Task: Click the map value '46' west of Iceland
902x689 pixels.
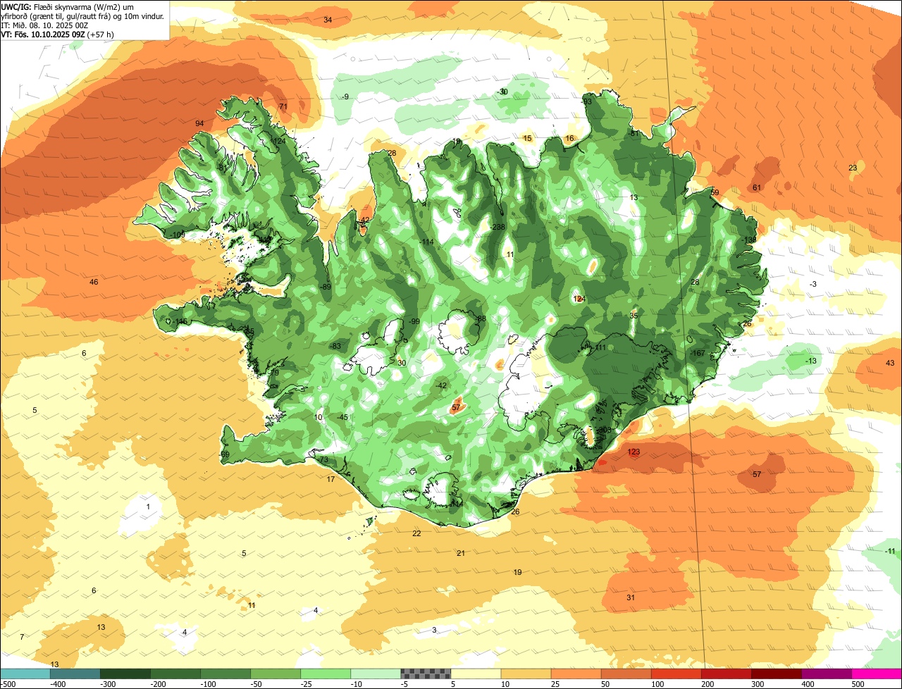Action: click(x=94, y=283)
